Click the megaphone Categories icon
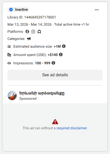Image resolution: width=110 pixels, height=154 pixels. (x=29, y=39)
